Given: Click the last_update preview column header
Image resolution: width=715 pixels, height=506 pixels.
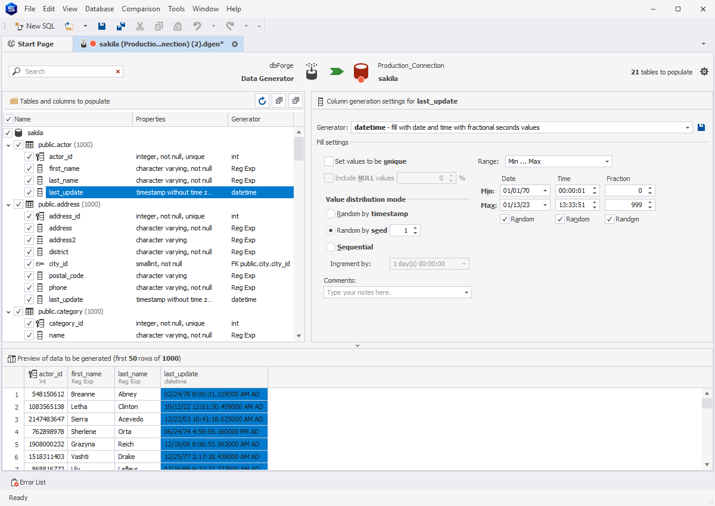Looking at the screenshot, I should pos(214,377).
